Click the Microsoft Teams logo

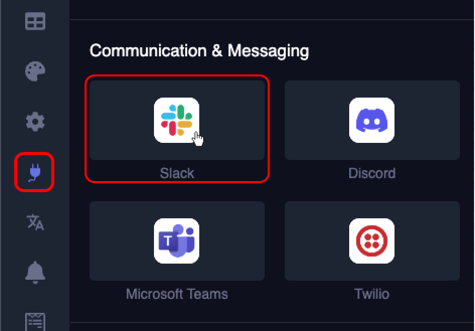coord(177,241)
